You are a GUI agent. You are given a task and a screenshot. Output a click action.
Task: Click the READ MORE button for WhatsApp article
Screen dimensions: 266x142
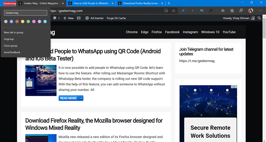click(x=71, y=98)
